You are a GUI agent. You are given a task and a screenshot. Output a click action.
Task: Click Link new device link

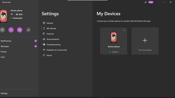(145, 50)
